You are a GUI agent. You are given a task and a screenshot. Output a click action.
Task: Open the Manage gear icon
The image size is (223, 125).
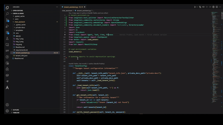click(7, 111)
